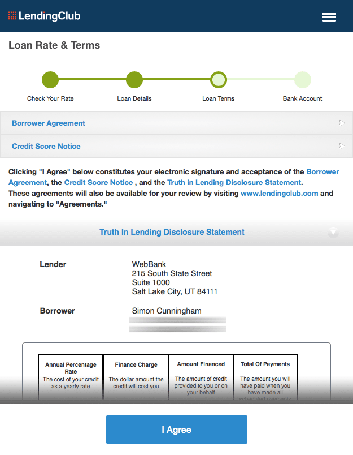Select the Loan Terms step circle
The height and width of the screenshot is (455, 353).
click(x=219, y=80)
